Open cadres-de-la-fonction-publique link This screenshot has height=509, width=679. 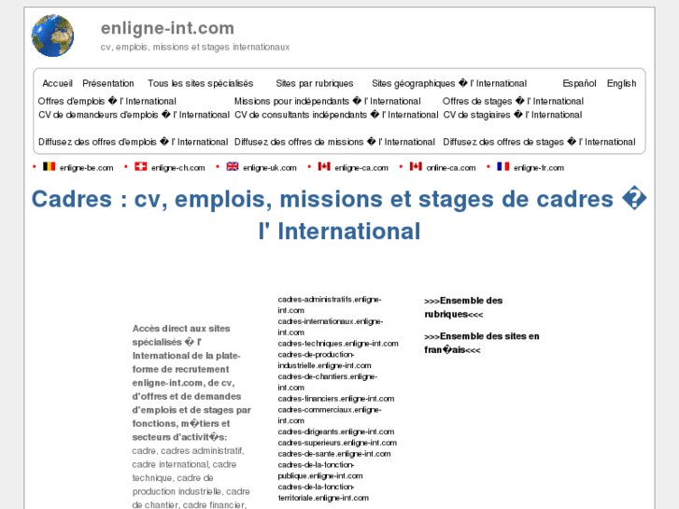pos(320,471)
